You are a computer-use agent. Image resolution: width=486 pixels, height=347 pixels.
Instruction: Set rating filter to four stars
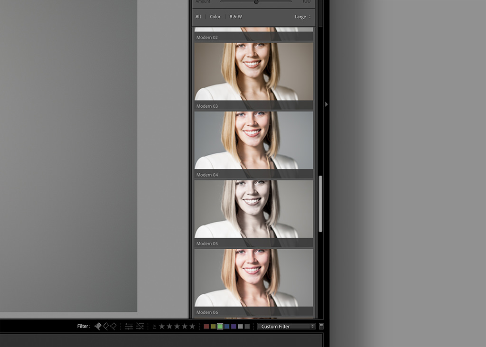pos(185,326)
